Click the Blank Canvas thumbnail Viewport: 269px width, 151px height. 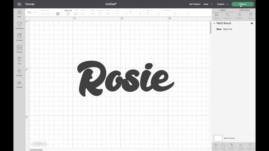pos(218,138)
